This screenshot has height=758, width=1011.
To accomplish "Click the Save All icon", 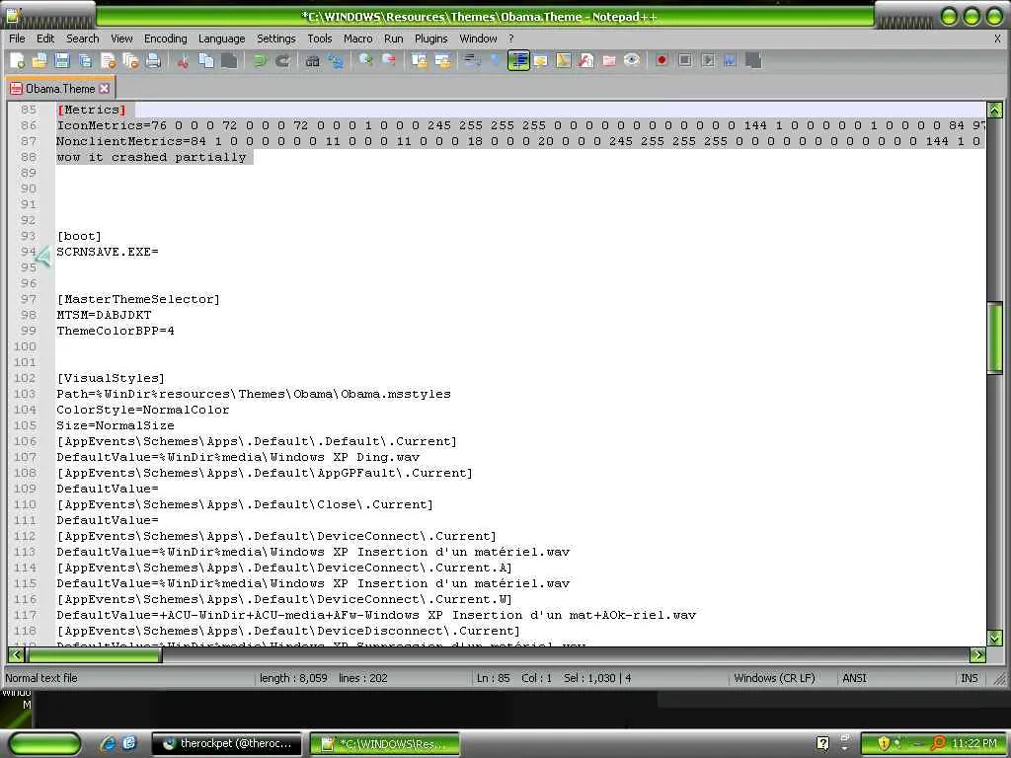I will point(85,60).
